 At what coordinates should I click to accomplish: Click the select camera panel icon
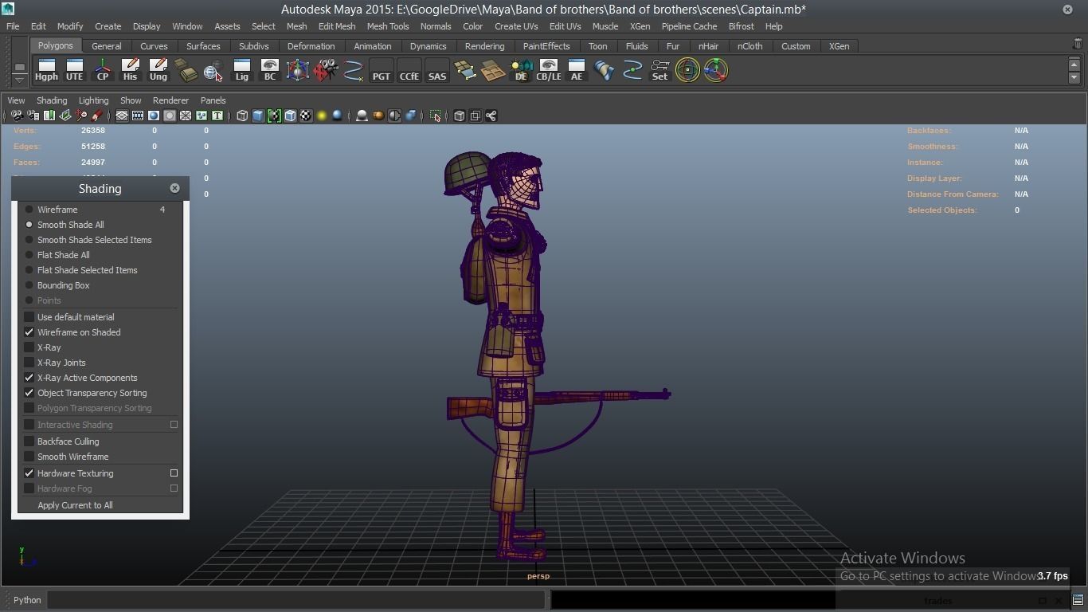(x=17, y=116)
